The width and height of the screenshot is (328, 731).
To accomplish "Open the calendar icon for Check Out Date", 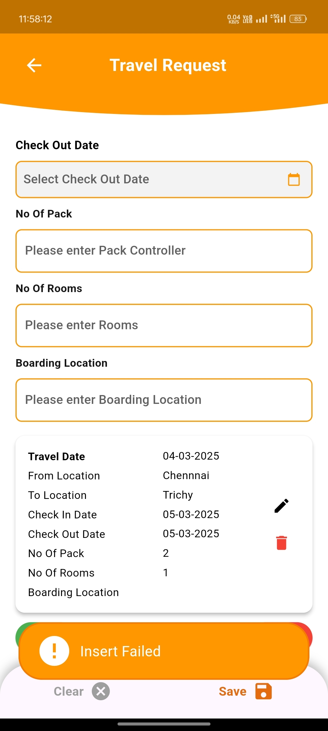I will click(x=294, y=179).
